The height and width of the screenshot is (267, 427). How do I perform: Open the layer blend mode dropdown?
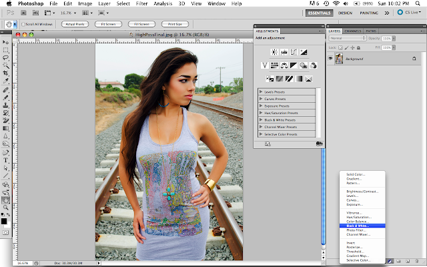tap(348, 39)
